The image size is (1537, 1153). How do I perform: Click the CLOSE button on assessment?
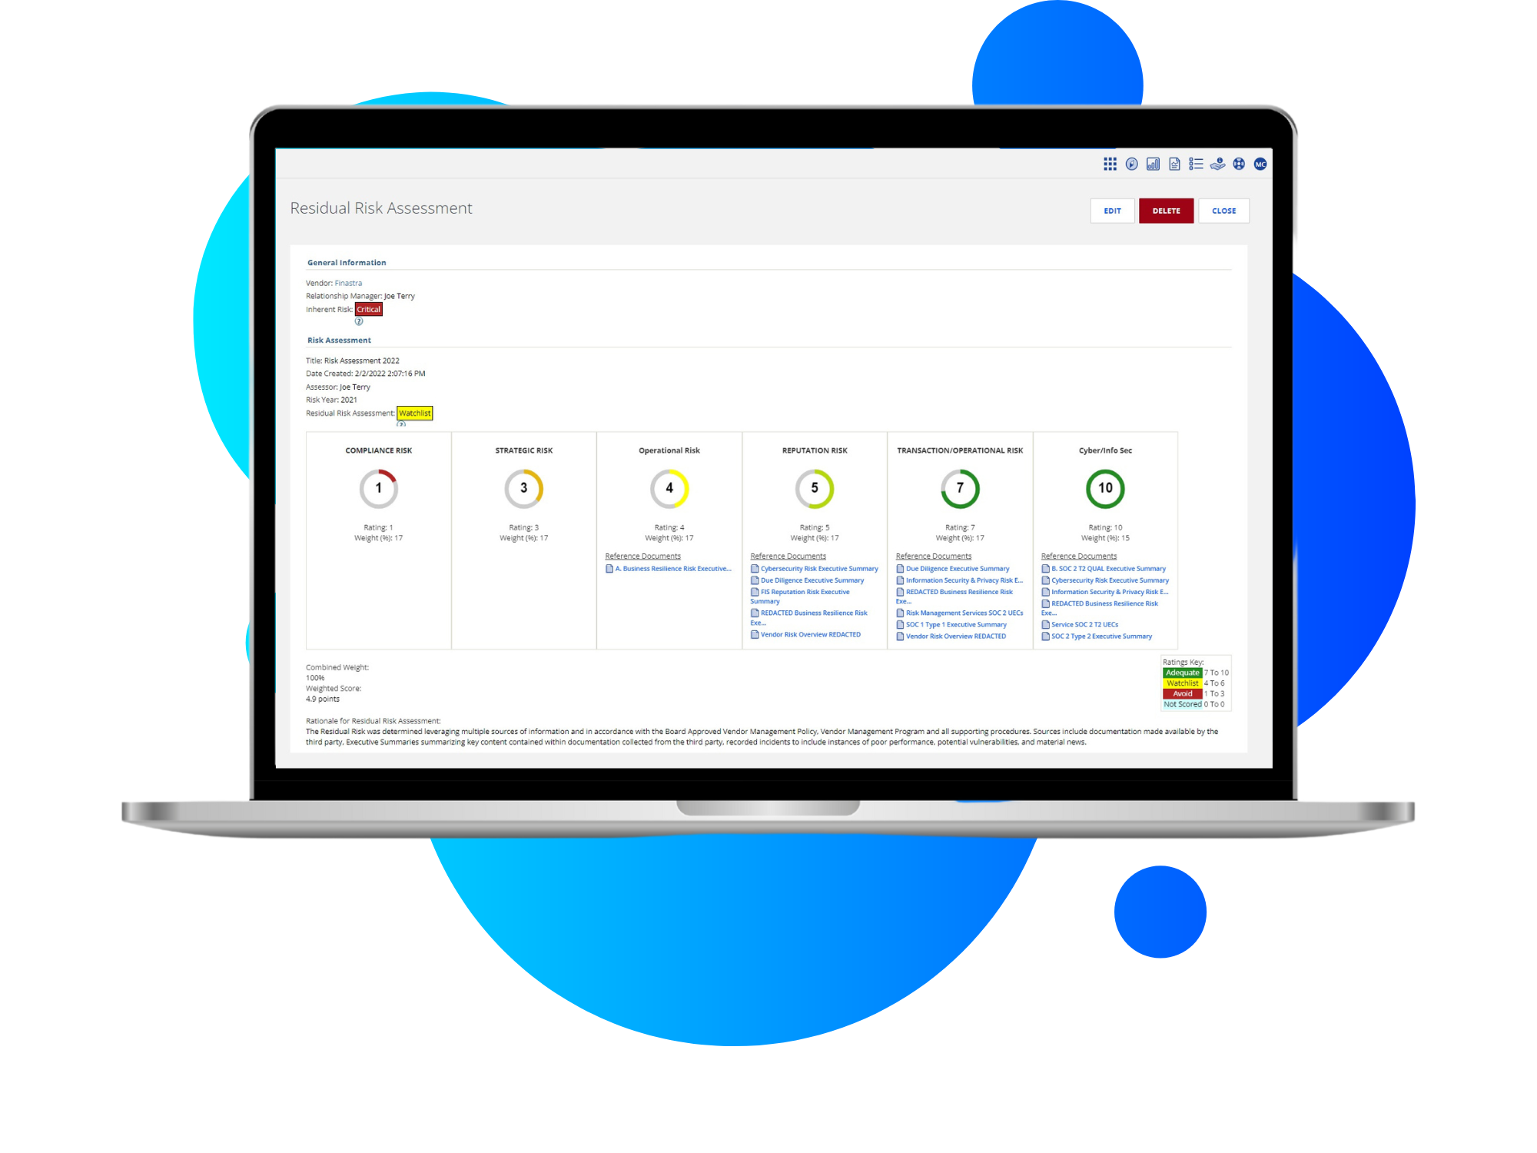1226,211
